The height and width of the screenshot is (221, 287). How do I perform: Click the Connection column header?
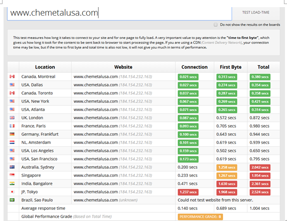[x=195, y=67]
